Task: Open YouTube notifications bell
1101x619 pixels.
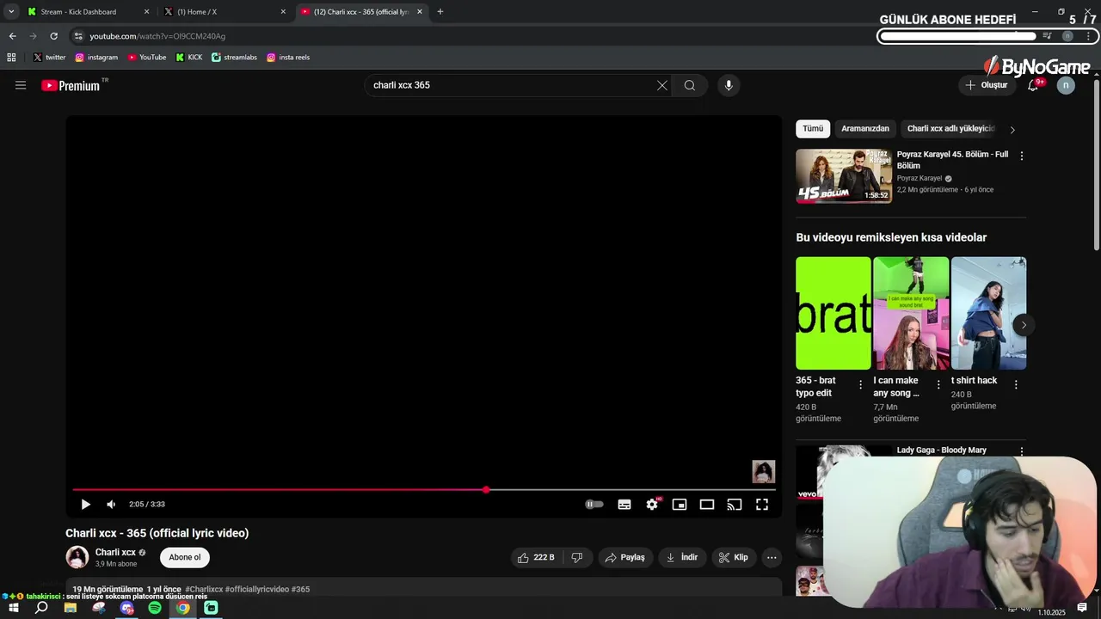Action: [x=1033, y=85]
